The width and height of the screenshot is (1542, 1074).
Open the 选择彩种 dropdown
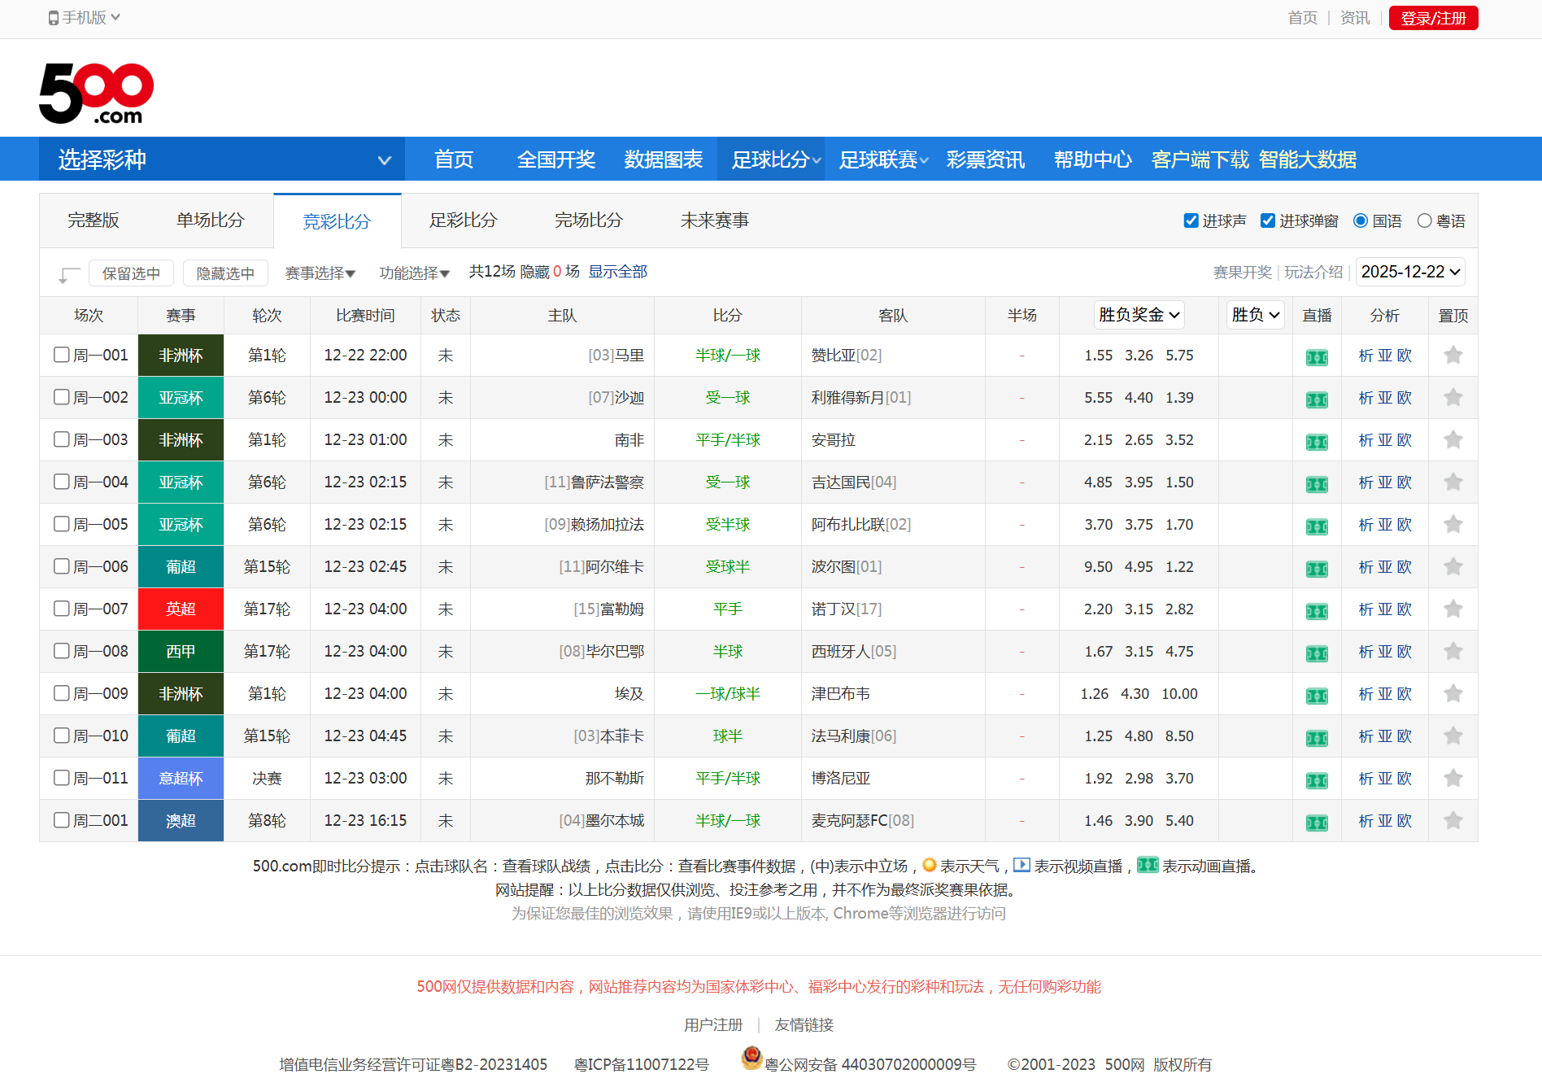click(221, 159)
